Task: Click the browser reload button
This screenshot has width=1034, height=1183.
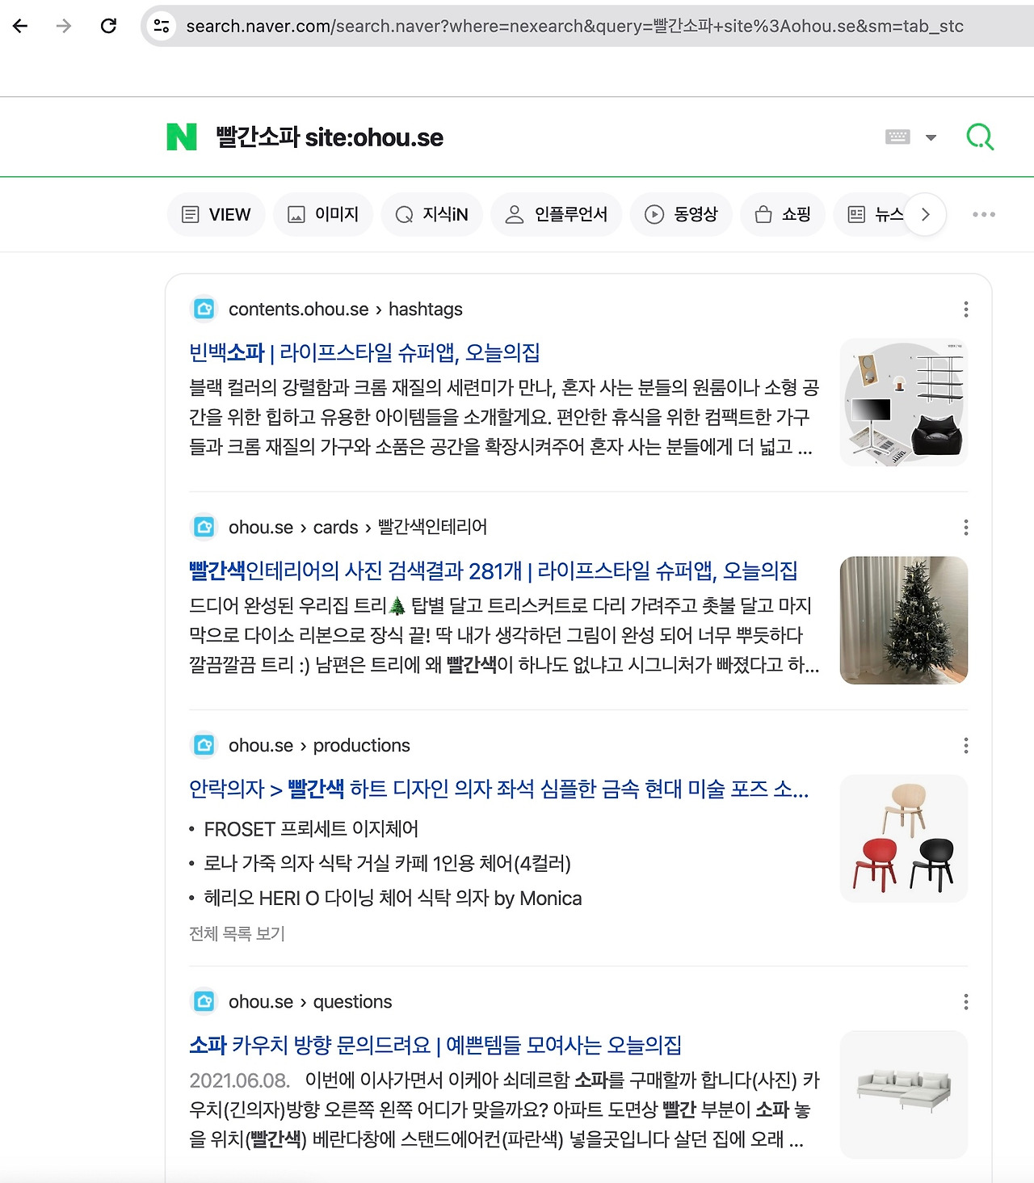Action: [x=110, y=25]
